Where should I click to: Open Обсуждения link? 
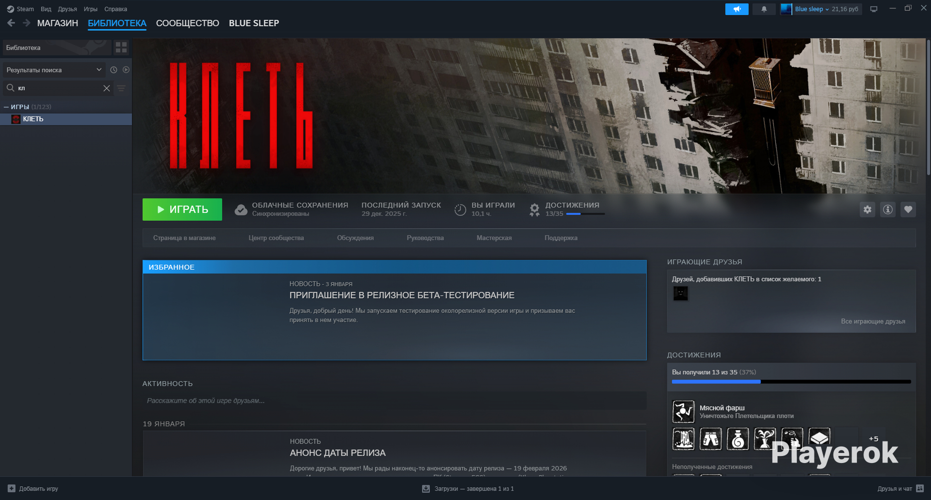(355, 238)
